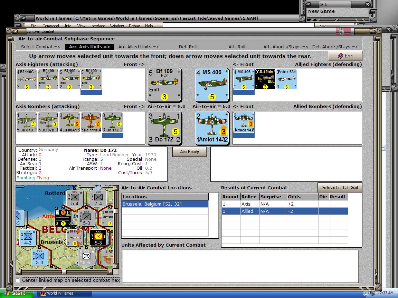This screenshot has width=398, height=298.
Task: Click the 8-6 unit on the map
Action: point(86,257)
